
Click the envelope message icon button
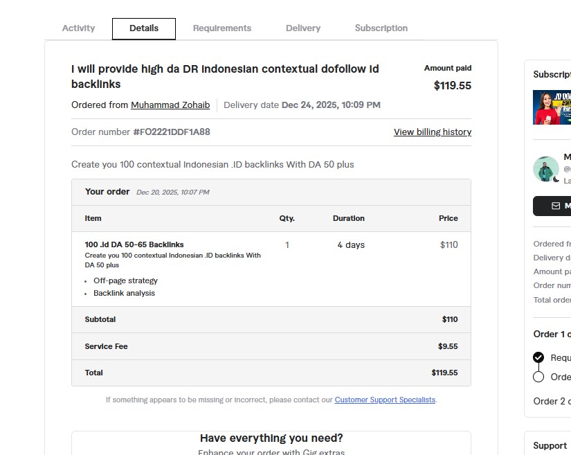(x=556, y=206)
